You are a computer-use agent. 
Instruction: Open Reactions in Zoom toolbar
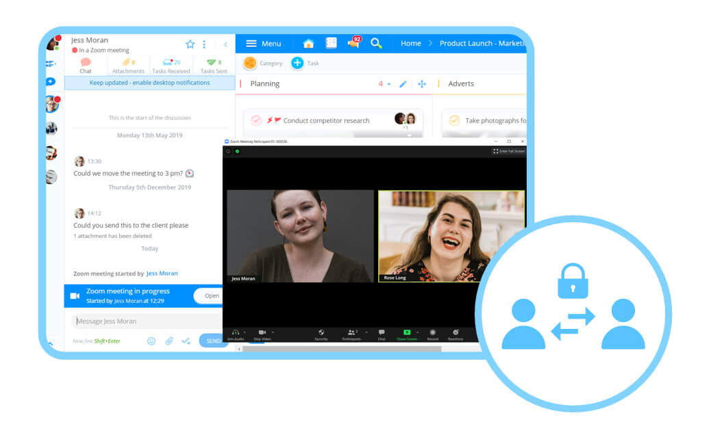(456, 334)
